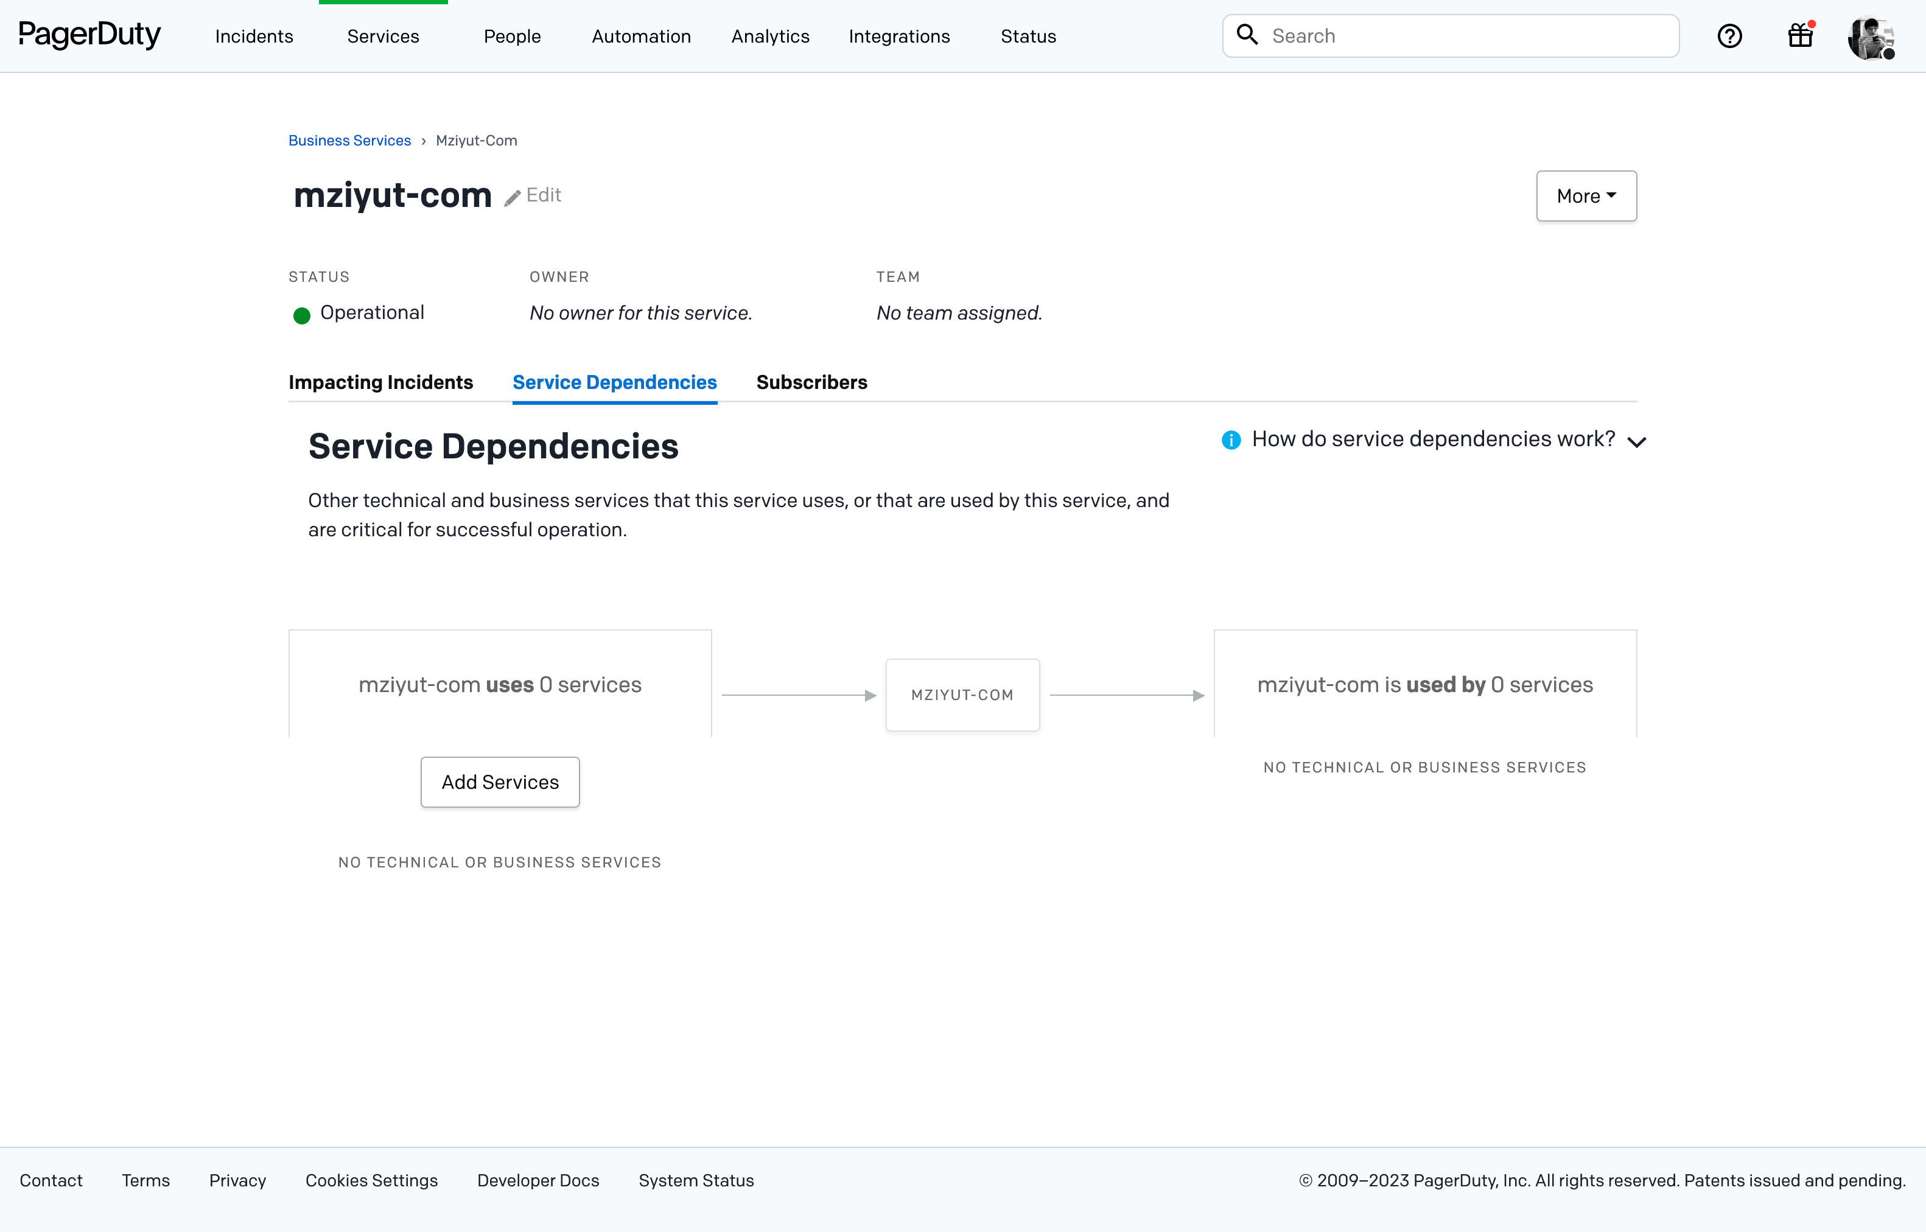
Task: Click the pencil edit icon beside mziyut-com
Action: (x=513, y=198)
